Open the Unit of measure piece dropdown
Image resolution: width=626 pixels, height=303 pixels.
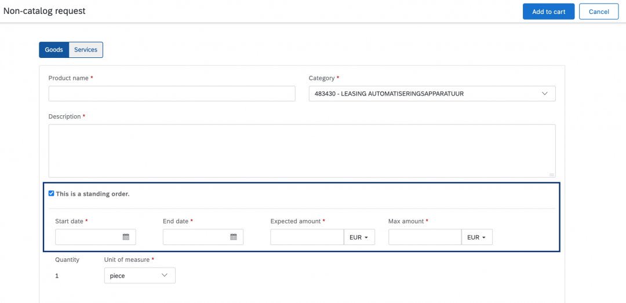tap(140, 275)
